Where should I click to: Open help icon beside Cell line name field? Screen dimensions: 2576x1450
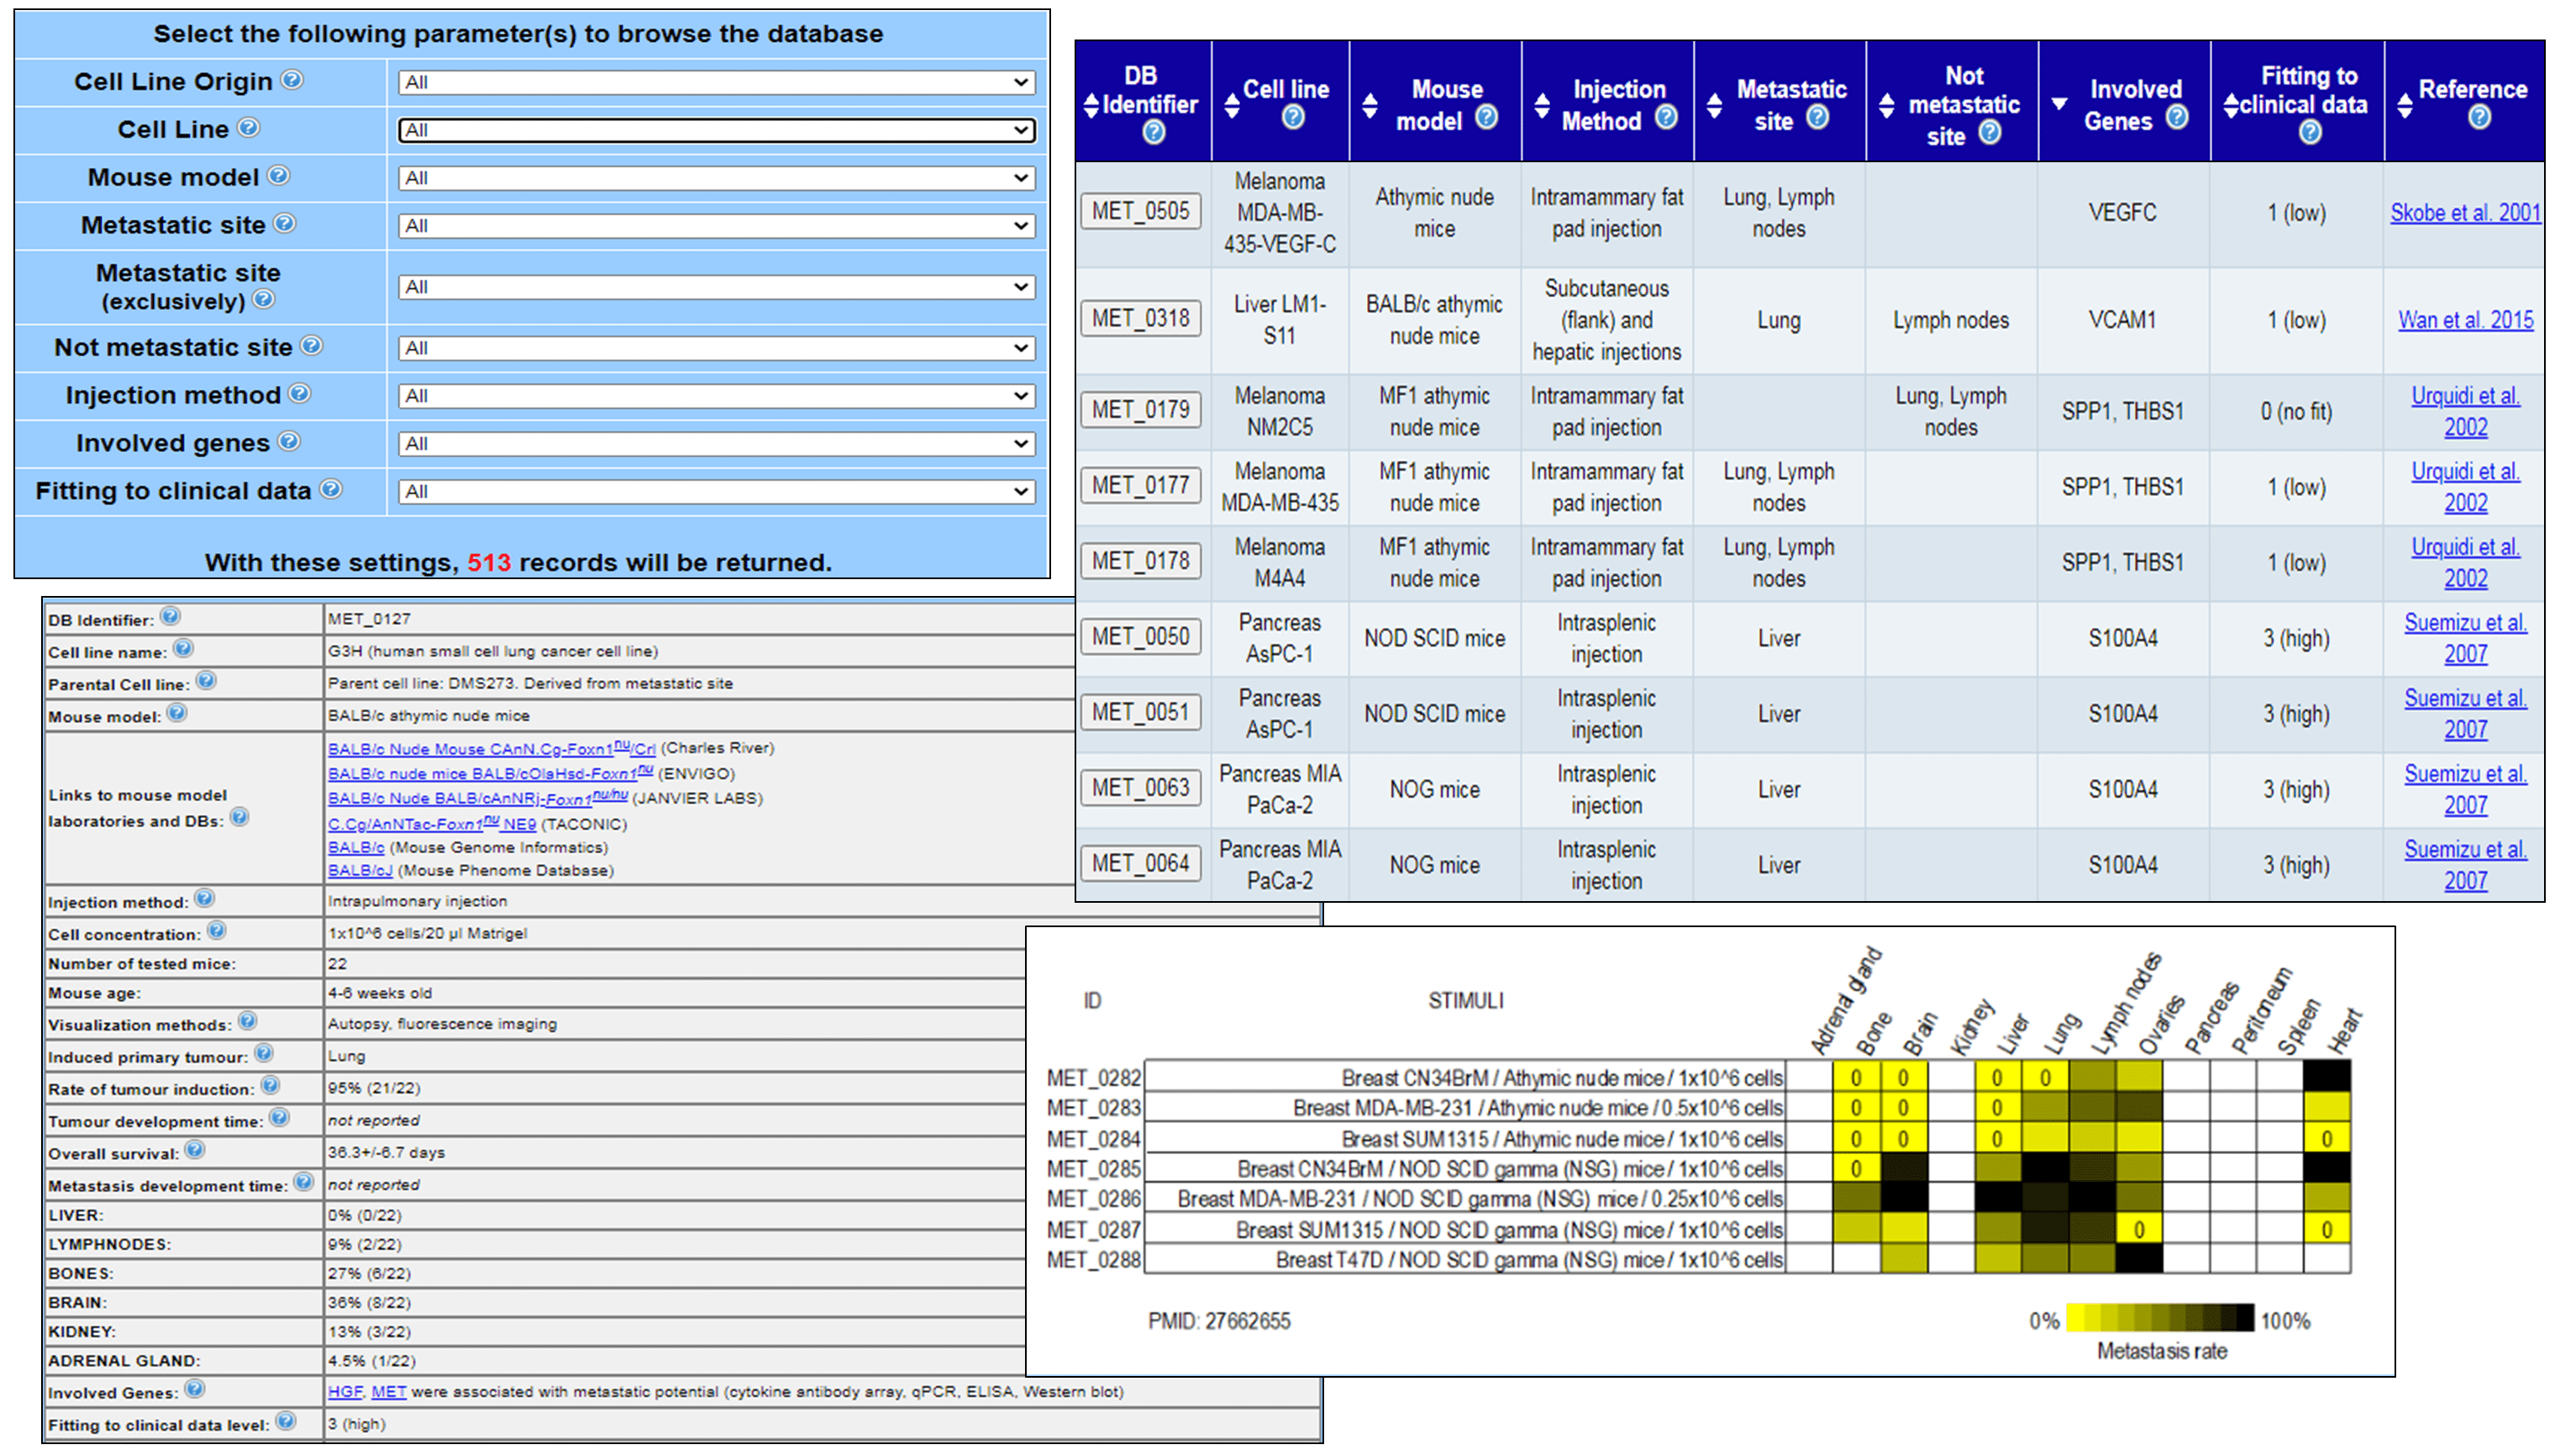coord(183,648)
